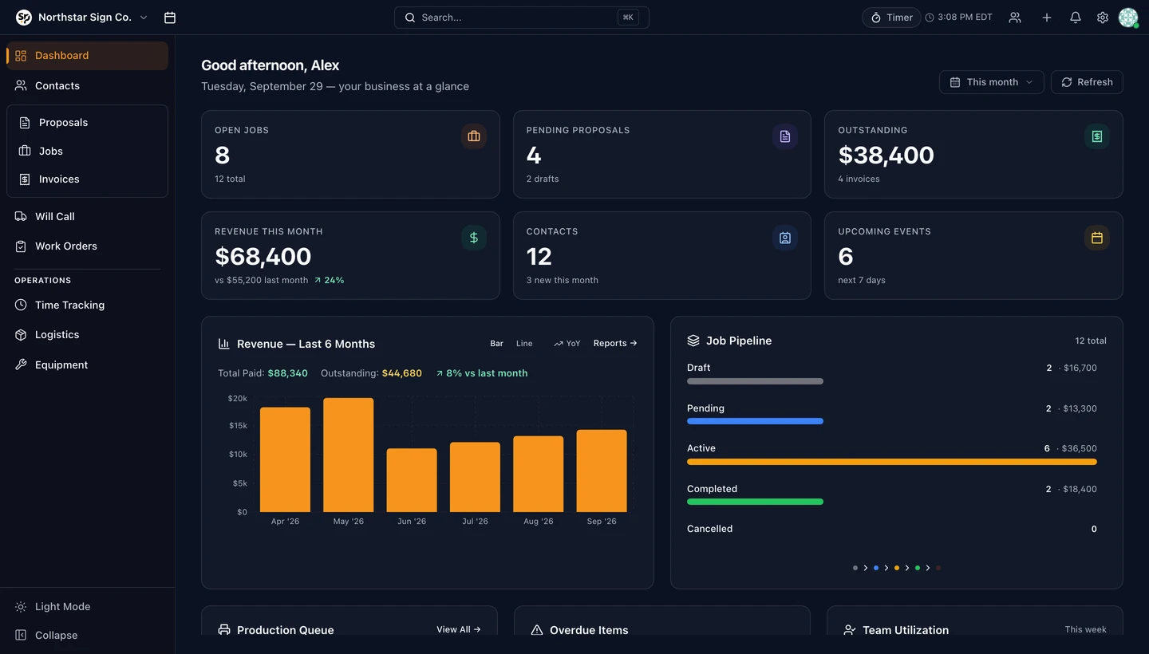Click the Production Queue printer icon
1149x654 pixels.
coord(224,630)
